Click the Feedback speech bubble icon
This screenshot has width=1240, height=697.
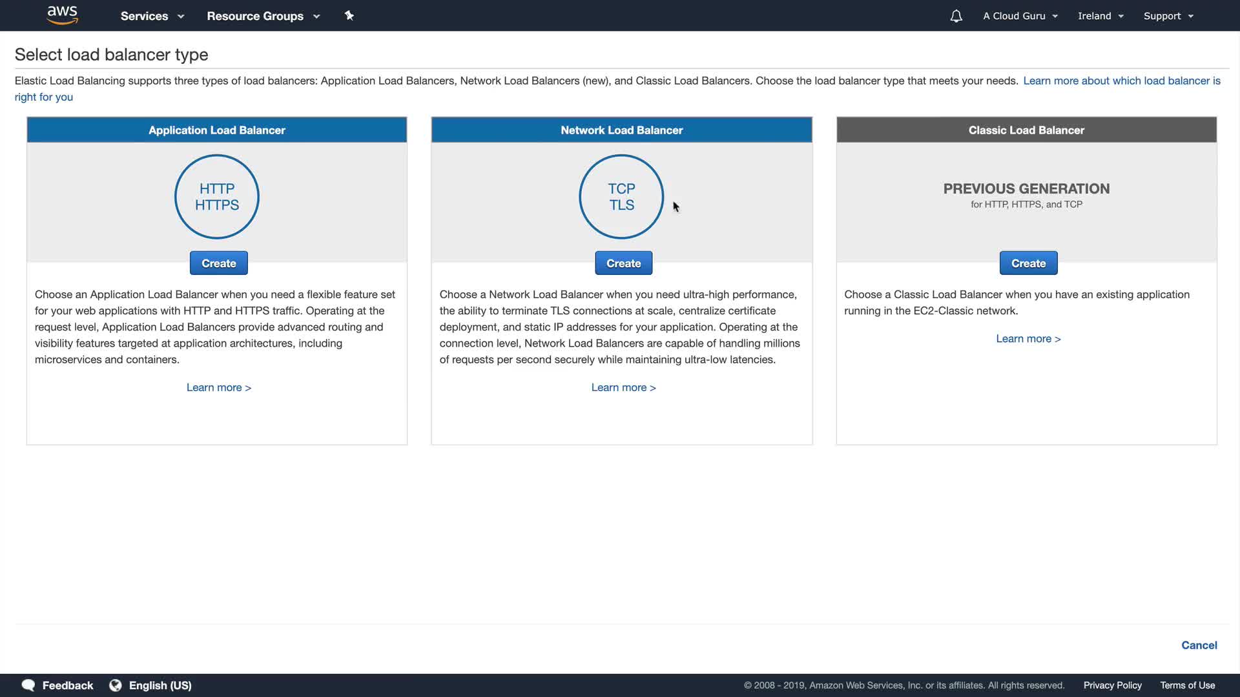click(x=28, y=685)
